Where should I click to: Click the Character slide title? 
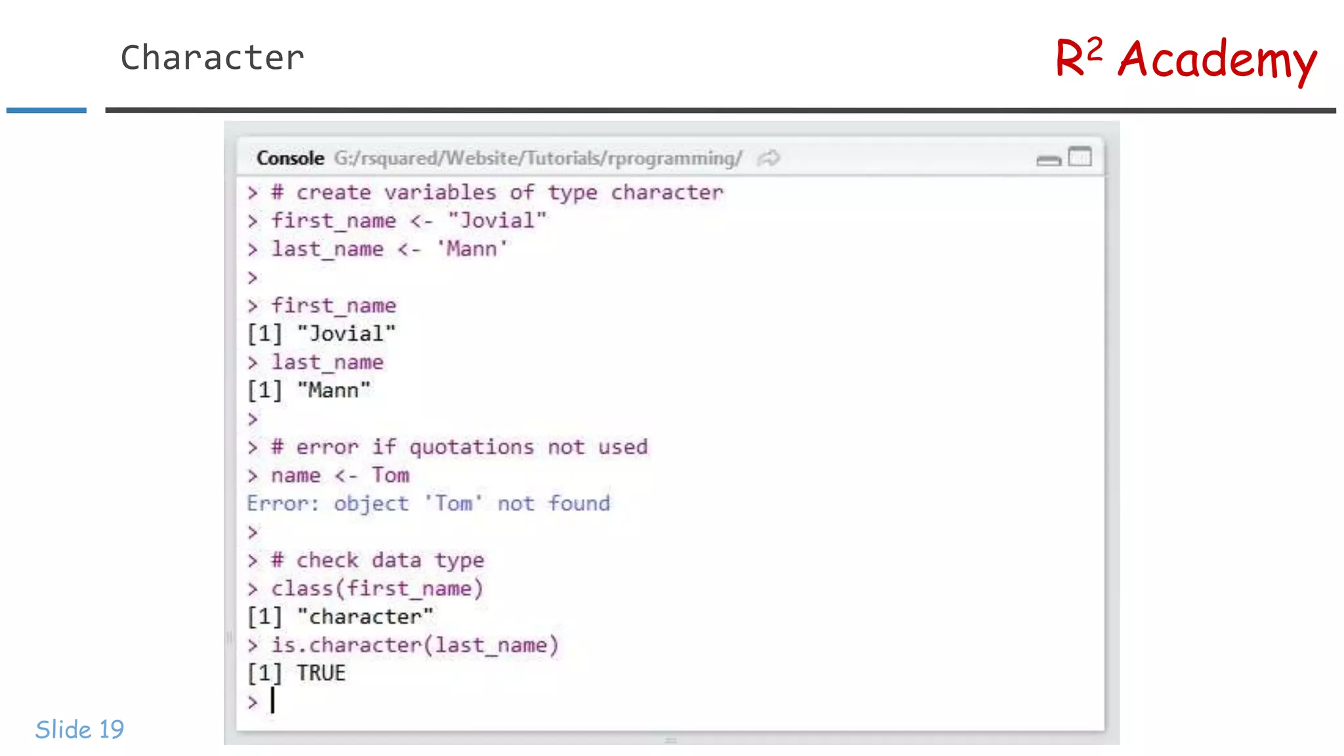212,58
